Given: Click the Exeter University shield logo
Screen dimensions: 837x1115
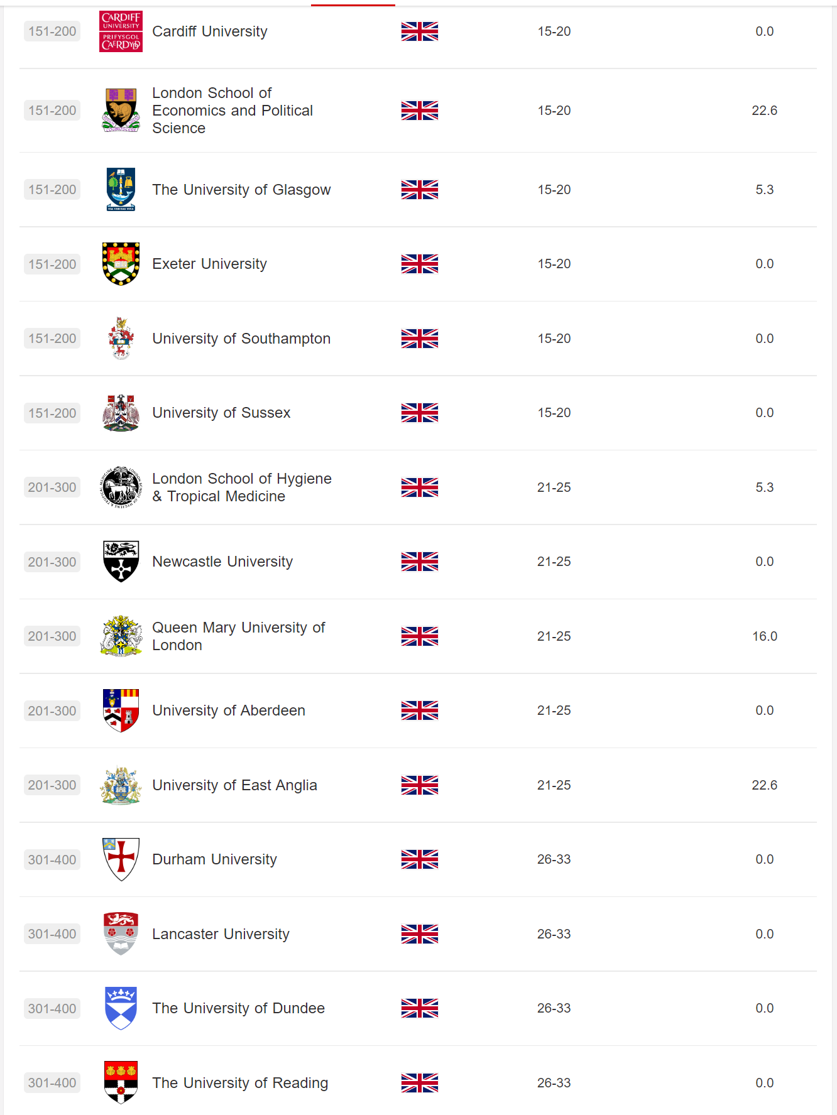Looking at the screenshot, I should 121,264.
